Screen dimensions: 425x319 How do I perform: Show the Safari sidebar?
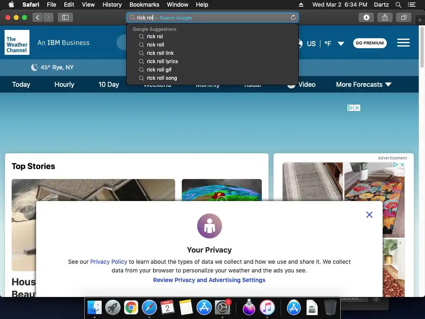pyautogui.click(x=65, y=17)
